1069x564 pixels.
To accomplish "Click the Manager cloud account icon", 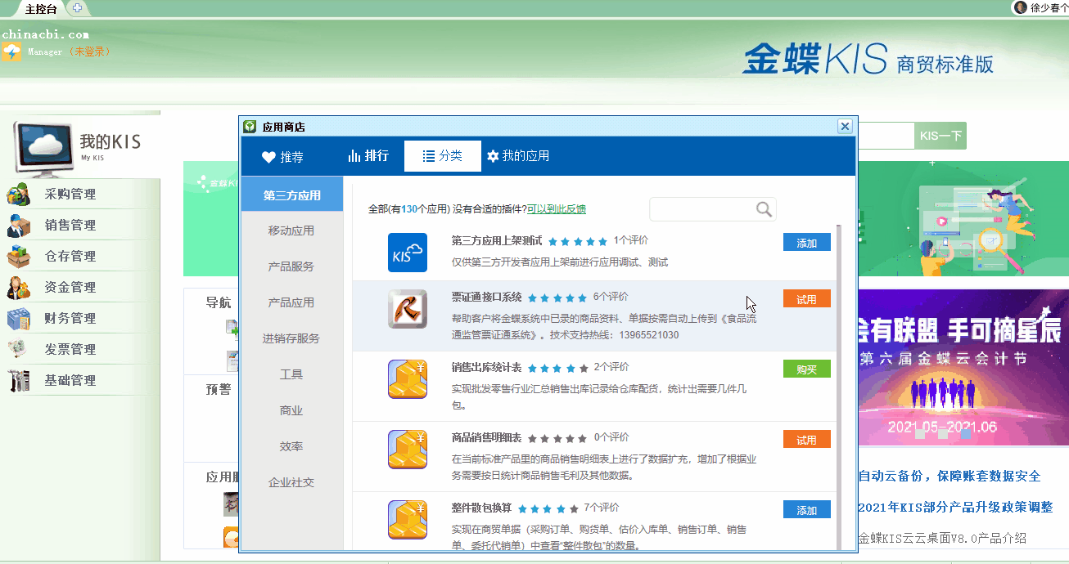I will point(11,52).
